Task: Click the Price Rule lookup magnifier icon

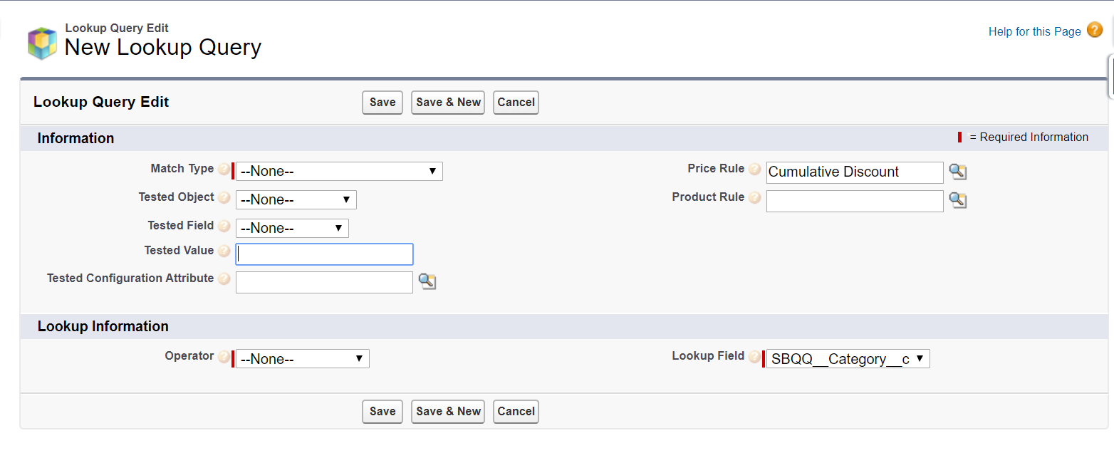Action: tap(958, 172)
